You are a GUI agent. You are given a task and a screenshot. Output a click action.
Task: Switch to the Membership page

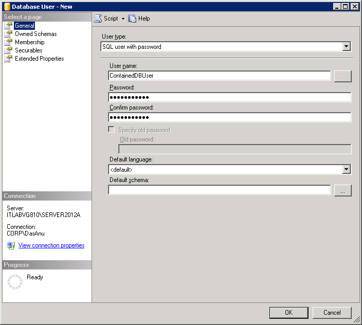(29, 42)
